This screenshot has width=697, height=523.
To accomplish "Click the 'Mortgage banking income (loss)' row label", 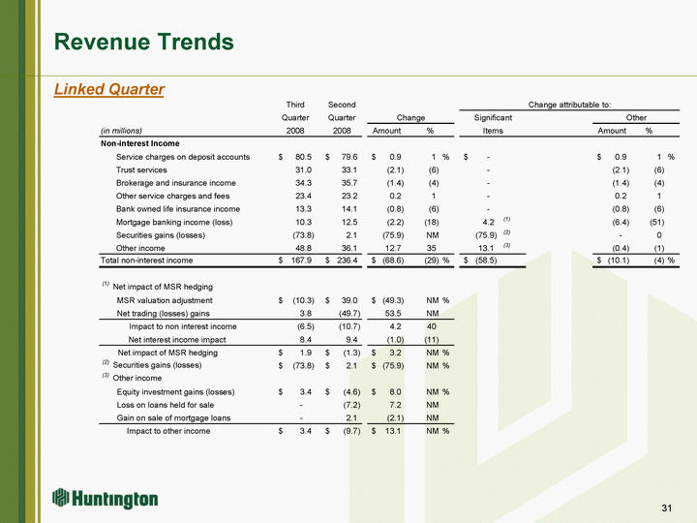I will coord(174,222).
